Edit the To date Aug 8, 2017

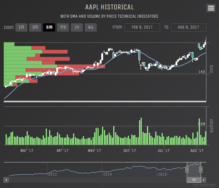coord(189,27)
